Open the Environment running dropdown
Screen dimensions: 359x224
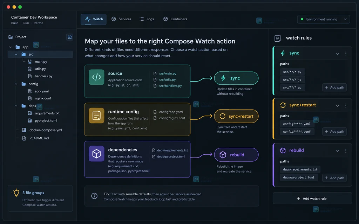click(323, 19)
